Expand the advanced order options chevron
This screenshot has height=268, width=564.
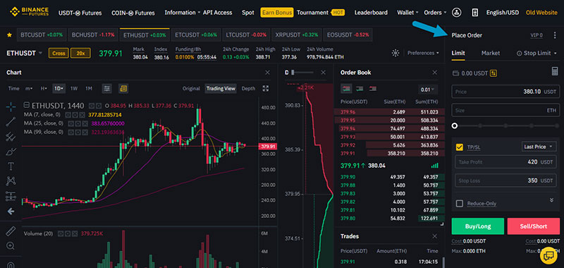[551, 200]
